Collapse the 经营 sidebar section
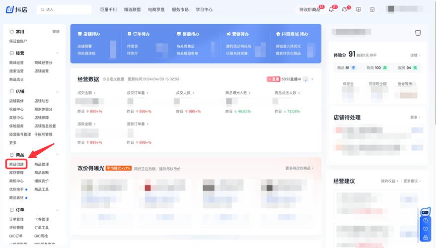The image size is (436, 248). point(57,53)
